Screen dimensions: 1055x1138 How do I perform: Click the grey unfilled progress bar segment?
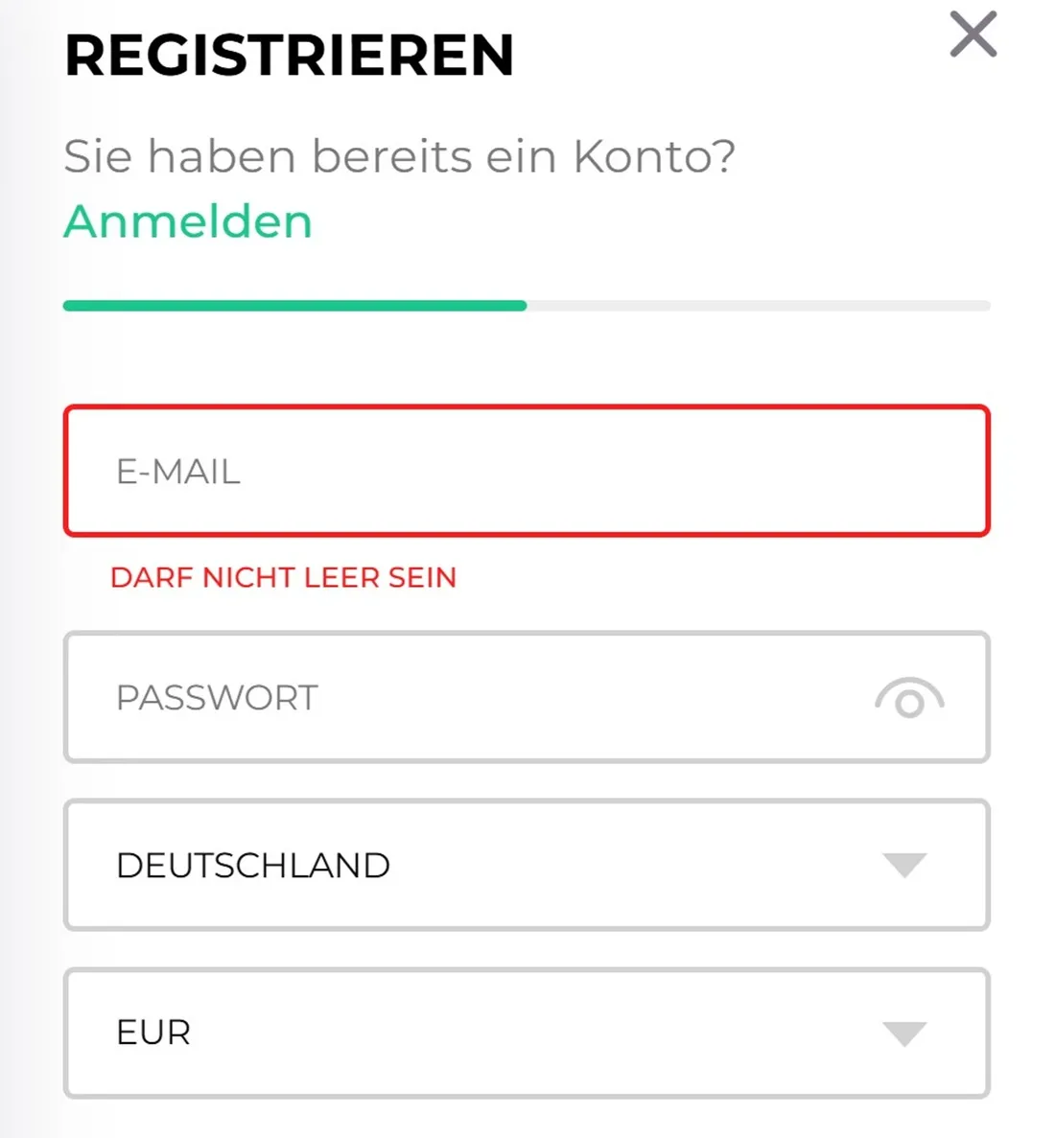758,306
